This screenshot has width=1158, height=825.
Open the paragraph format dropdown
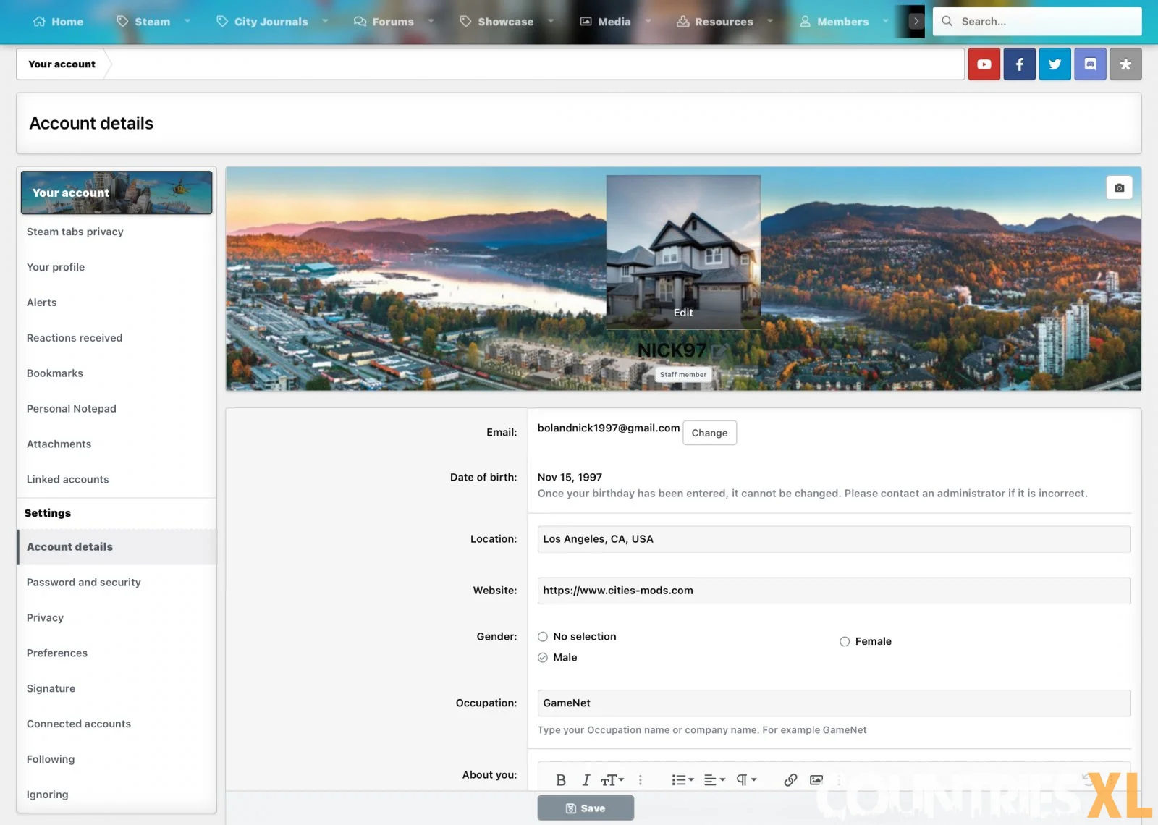[x=746, y=779]
